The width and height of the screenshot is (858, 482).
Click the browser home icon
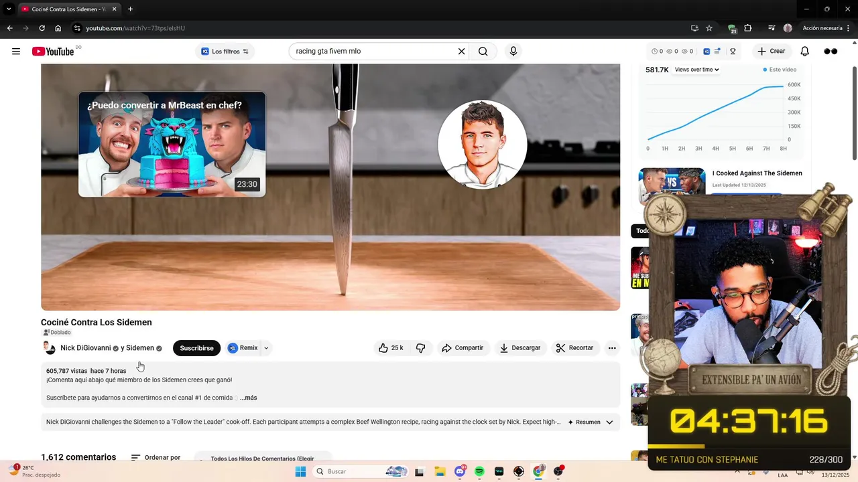58,28
